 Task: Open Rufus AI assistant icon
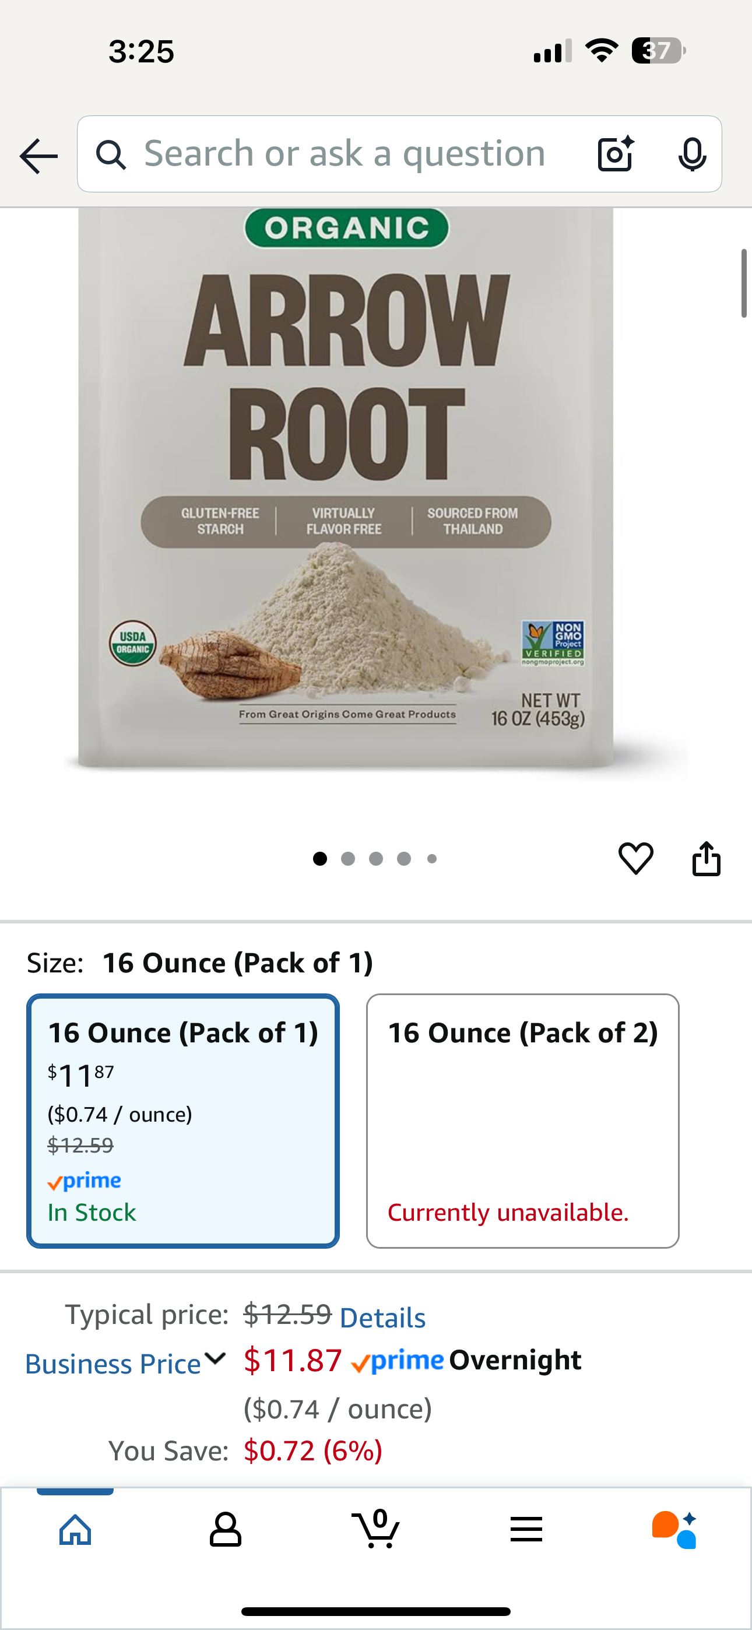pyautogui.click(x=675, y=1529)
